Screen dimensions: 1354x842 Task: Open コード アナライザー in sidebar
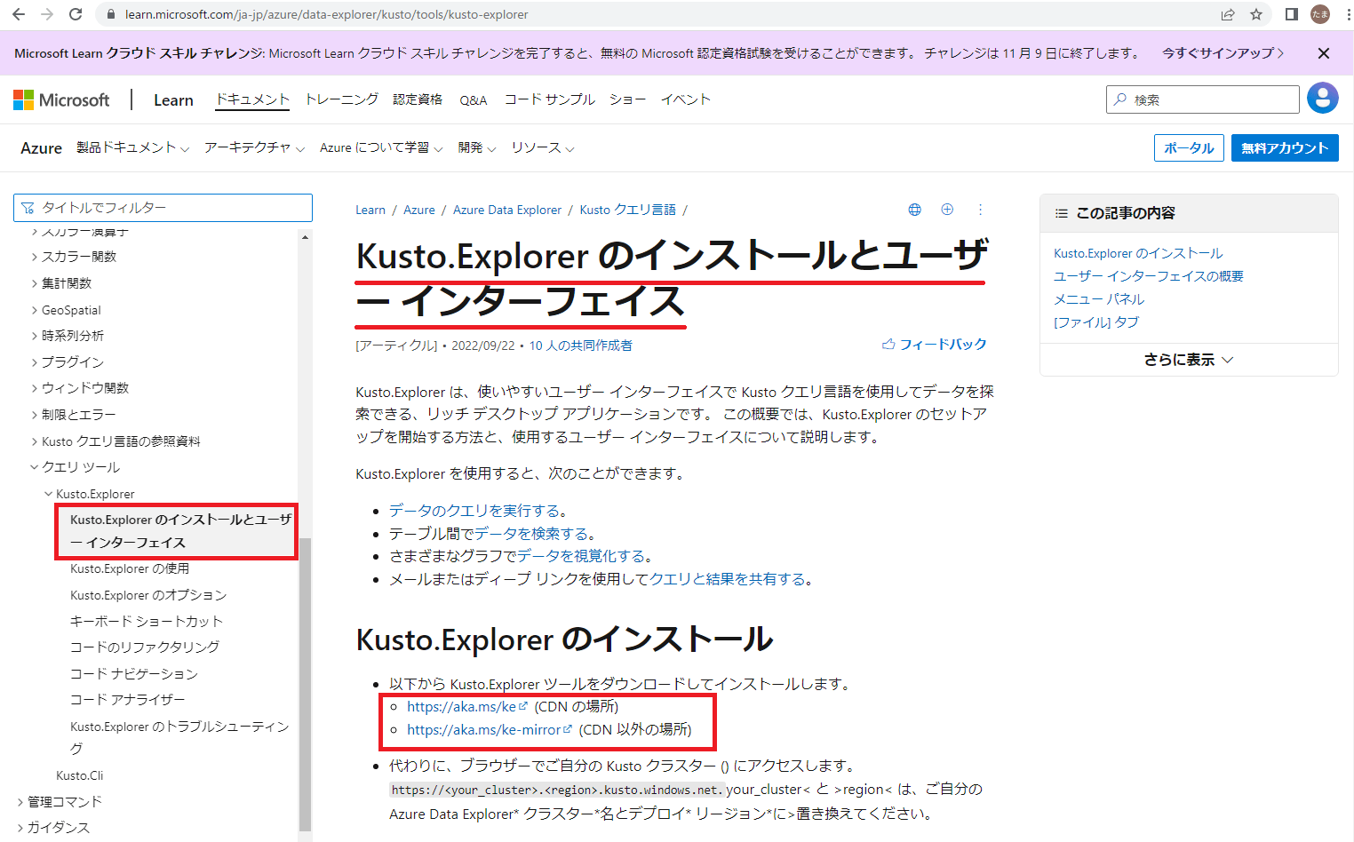128,699
